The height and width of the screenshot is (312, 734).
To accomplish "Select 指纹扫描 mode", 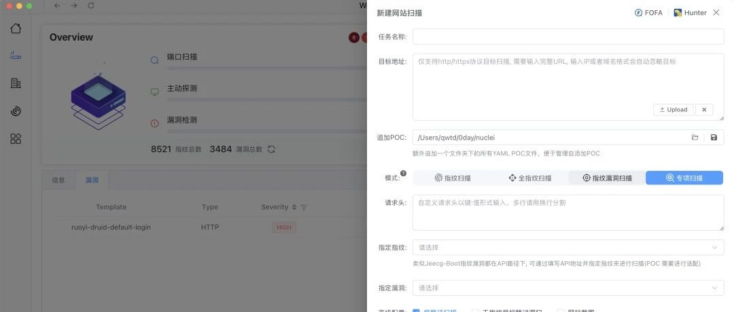I will [x=452, y=178].
